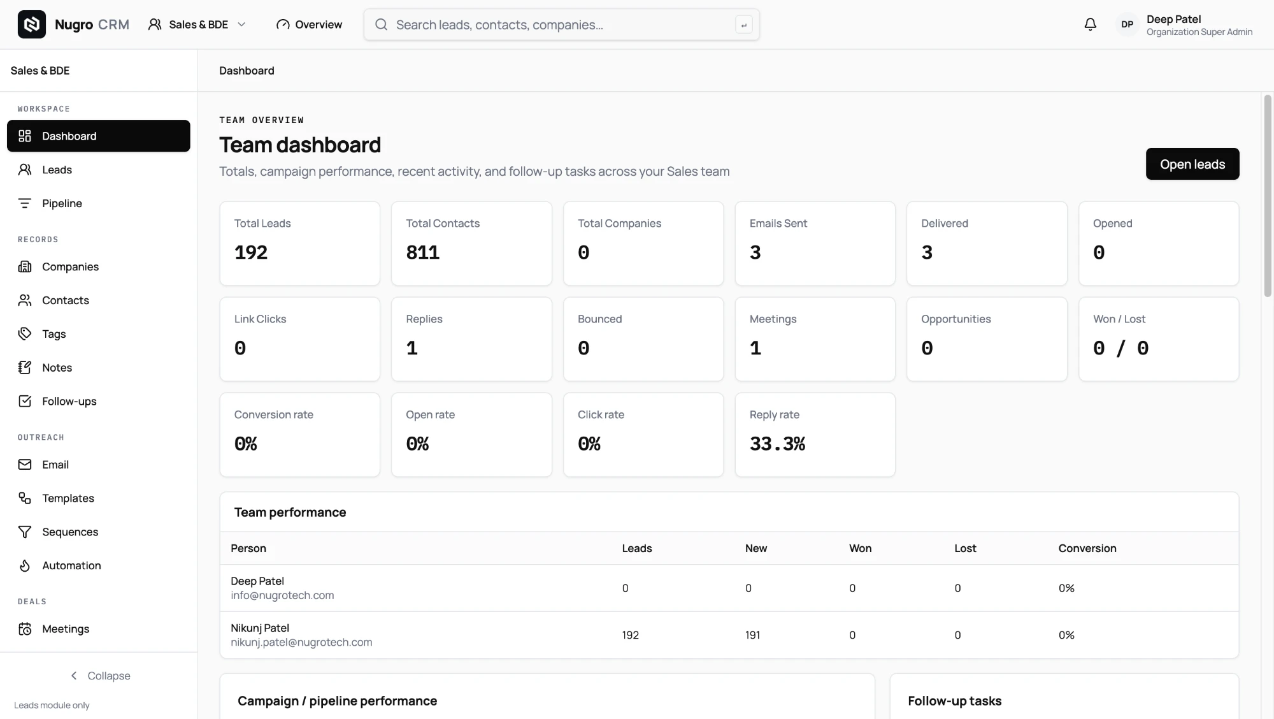Select the Nikunj Patel row name

pyautogui.click(x=260, y=628)
